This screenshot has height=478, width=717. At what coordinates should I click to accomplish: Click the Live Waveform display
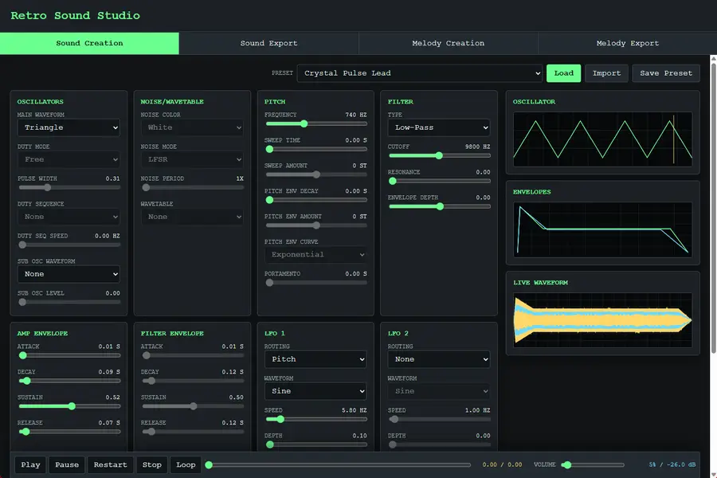click(x=602, y=320)
